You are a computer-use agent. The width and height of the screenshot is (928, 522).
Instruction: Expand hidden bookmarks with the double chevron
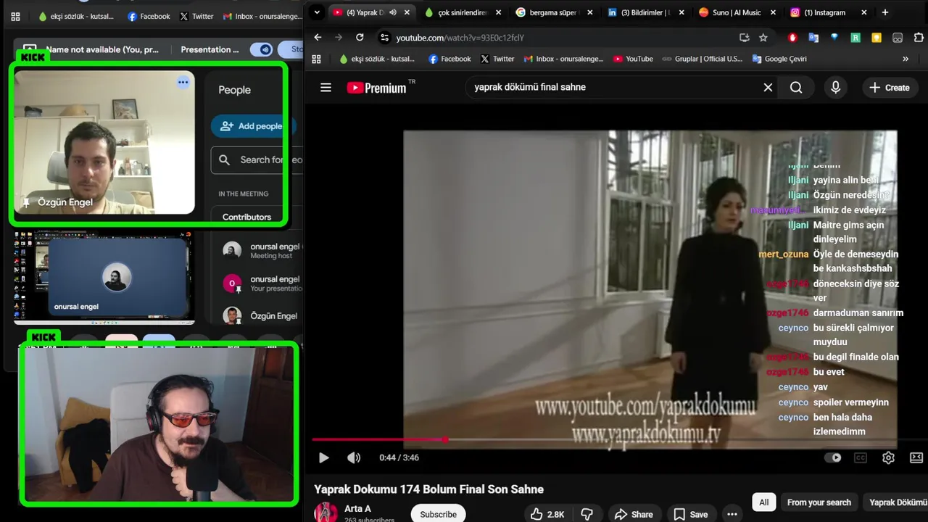point(906,59)
